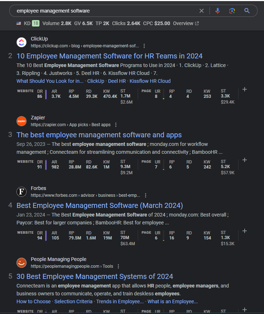The width and height of the screenshot is (264, 314).
Task: Open the What Should You Look for in sitelink
Action: [x=50, y=81]
